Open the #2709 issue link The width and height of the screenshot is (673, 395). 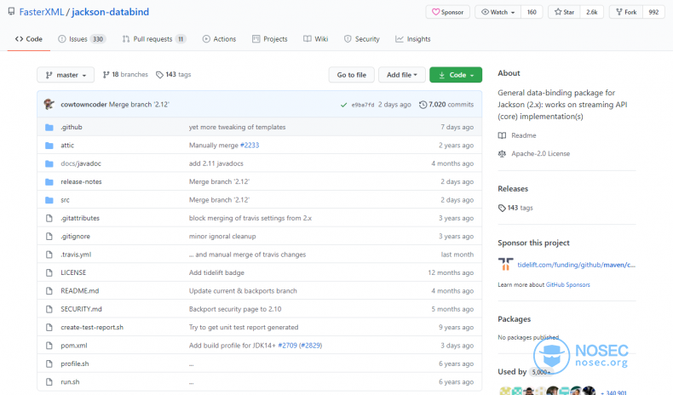288,346
